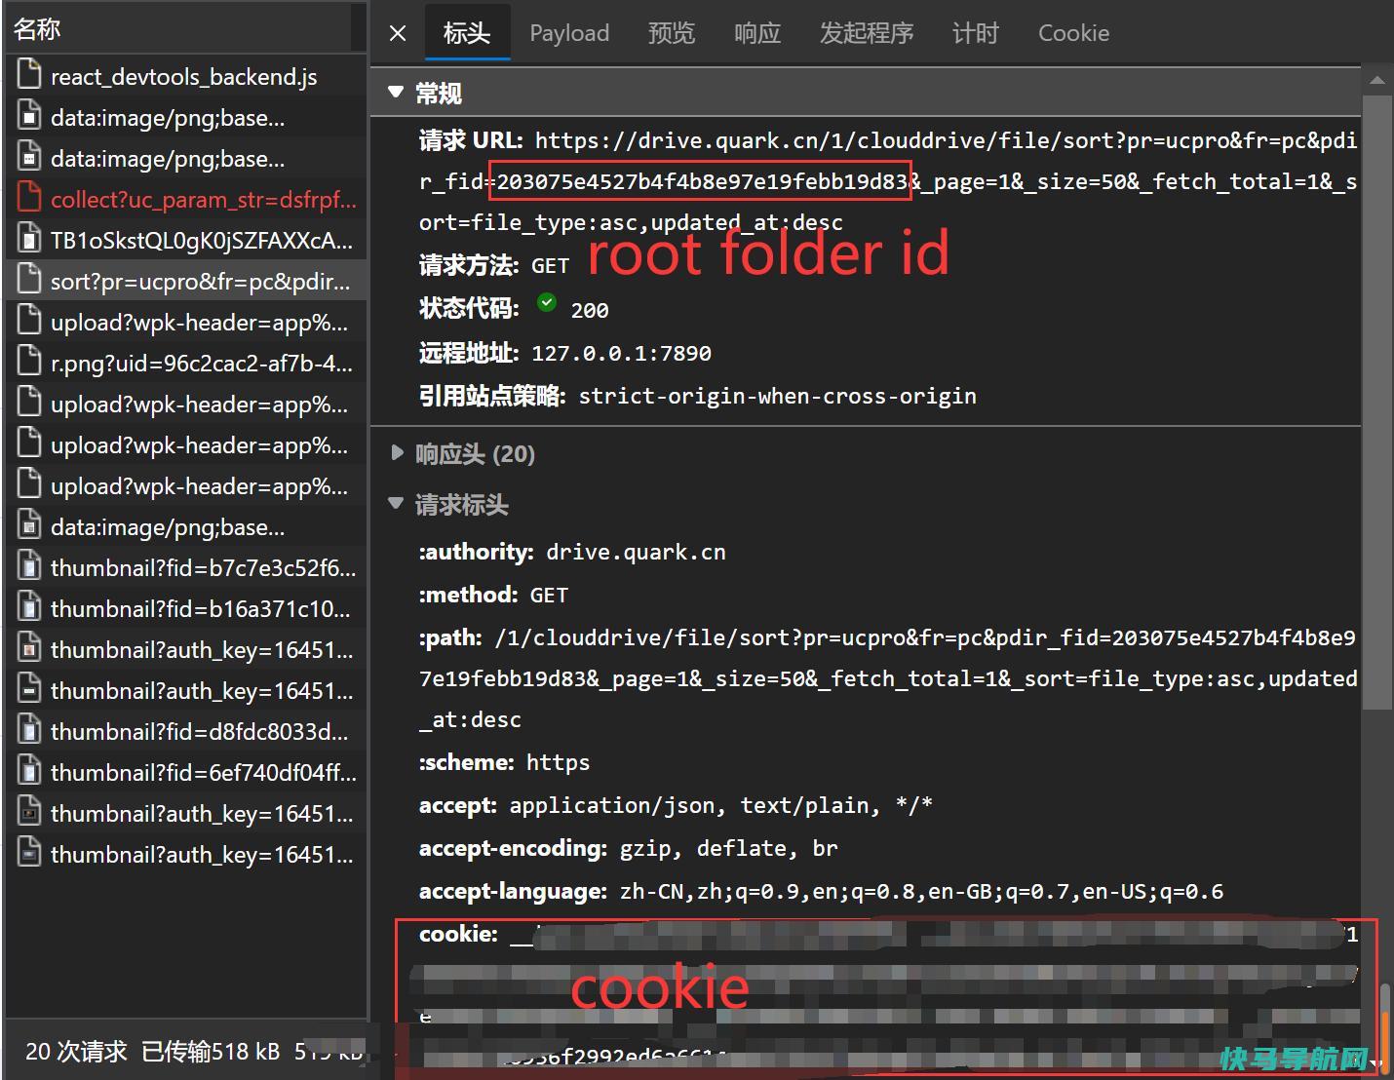Select the thumbnail?fid=b16a371c10 request
1394x1080 pixels.
[186, 608]
